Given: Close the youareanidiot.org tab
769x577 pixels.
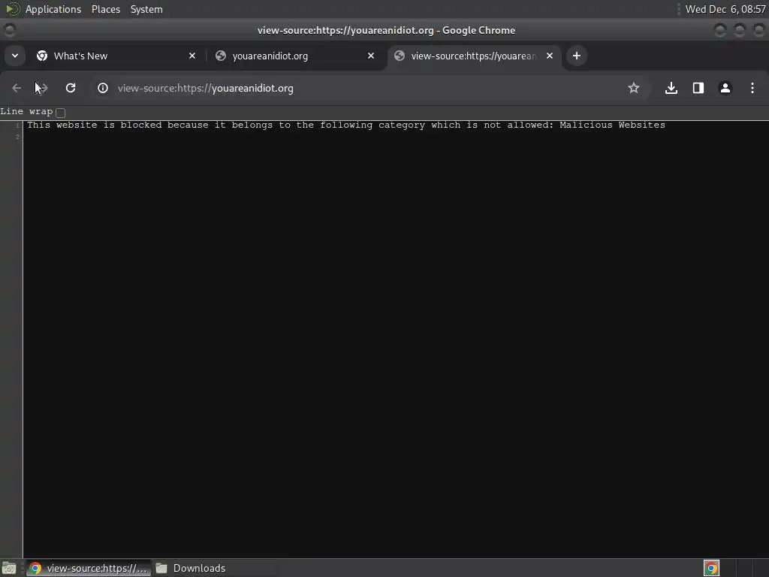Looking at the screenshot, I should tap(371, 56).
